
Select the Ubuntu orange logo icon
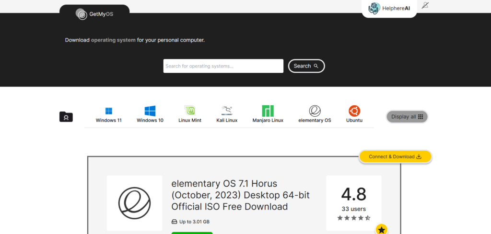(x=354, y=111)
